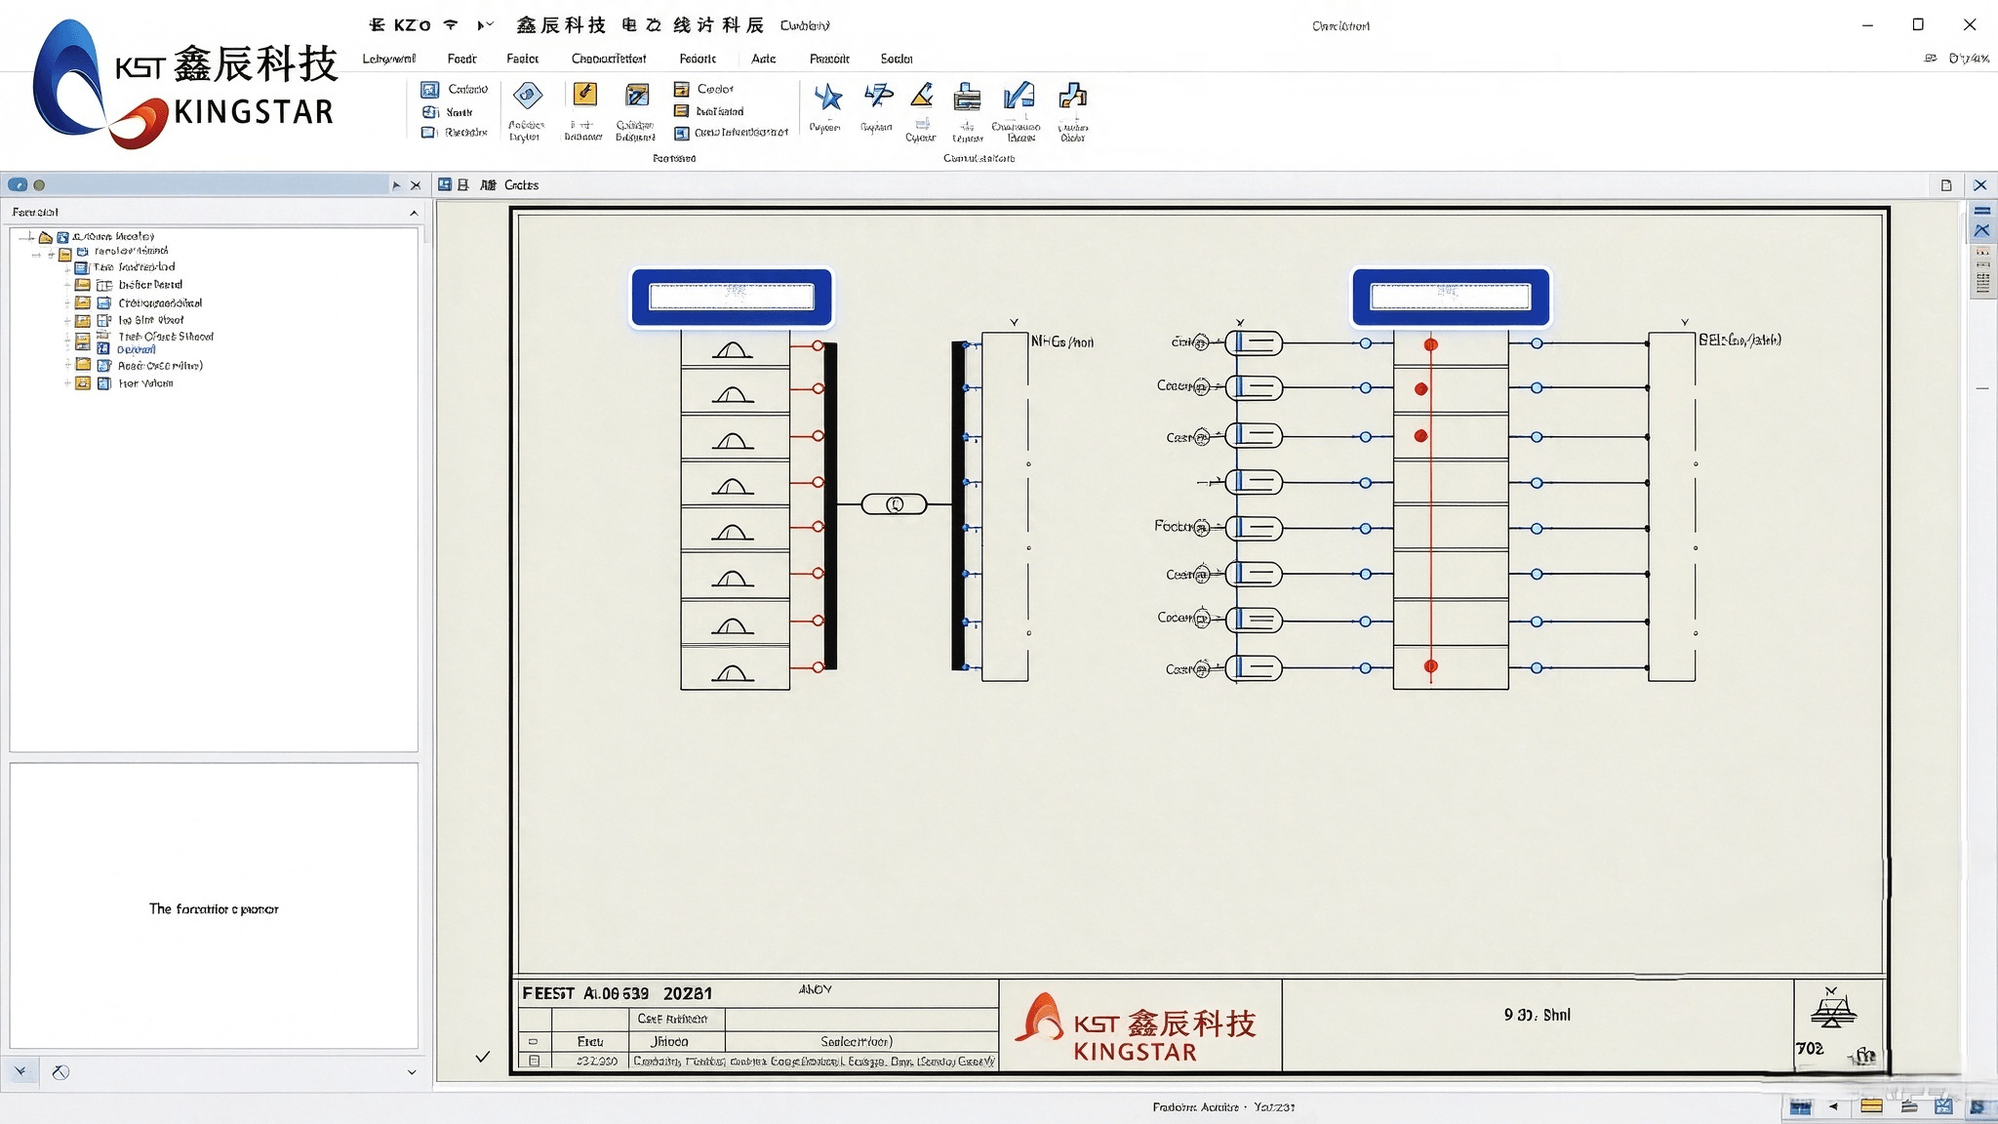Click the blue star icon in the ribbon
This screenshot has height=1124, width=1998.
tap(828, 97)
